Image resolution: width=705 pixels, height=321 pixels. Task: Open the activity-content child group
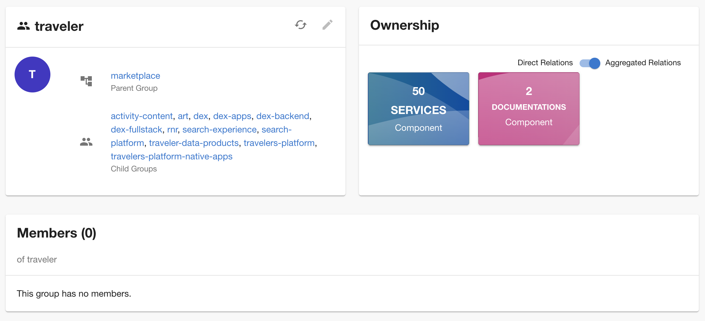tap(142, 116)
